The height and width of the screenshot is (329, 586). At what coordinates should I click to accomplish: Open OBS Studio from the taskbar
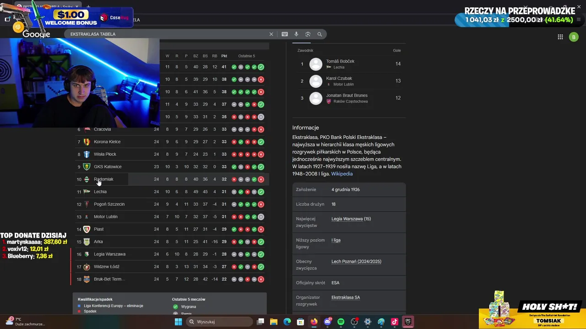coord(354,322)
